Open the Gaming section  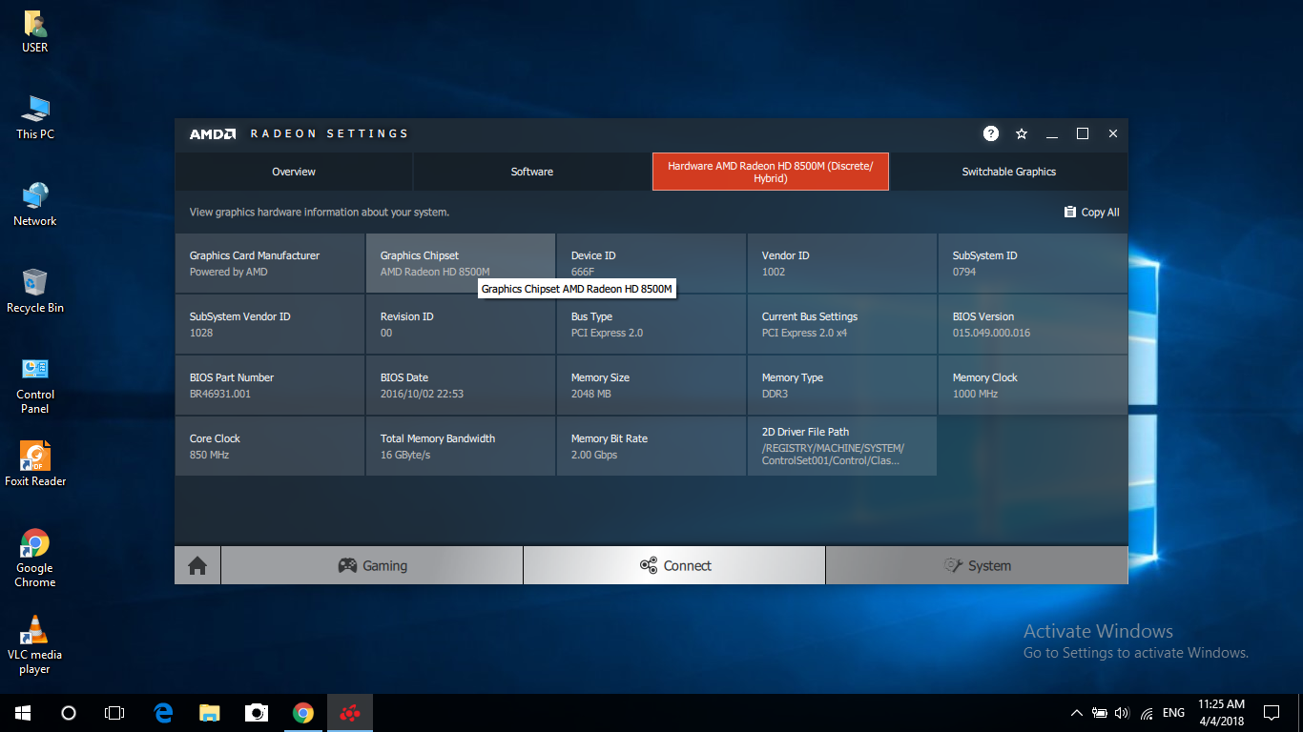point(371,564)
